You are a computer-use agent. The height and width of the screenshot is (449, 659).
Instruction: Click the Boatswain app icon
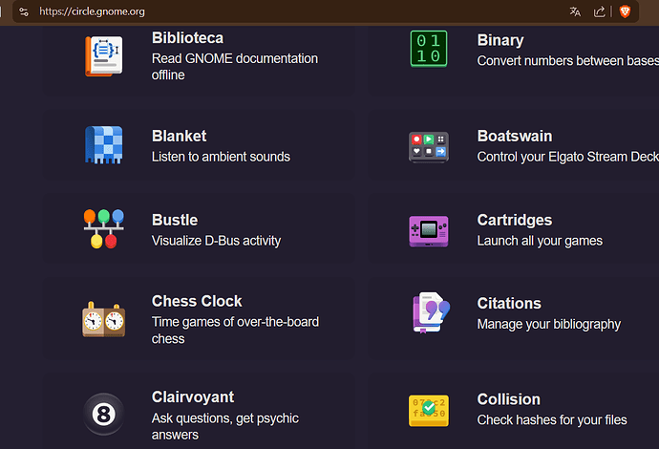pos(428,145)
